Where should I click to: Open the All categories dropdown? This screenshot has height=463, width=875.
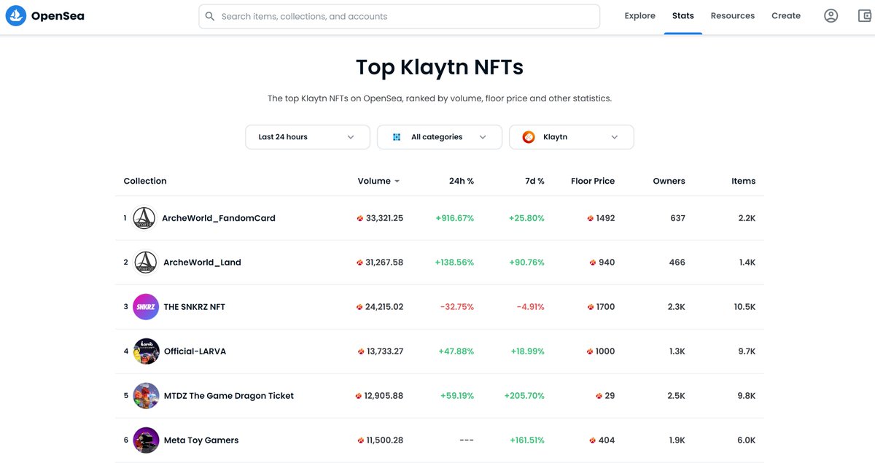coord(439,136)
